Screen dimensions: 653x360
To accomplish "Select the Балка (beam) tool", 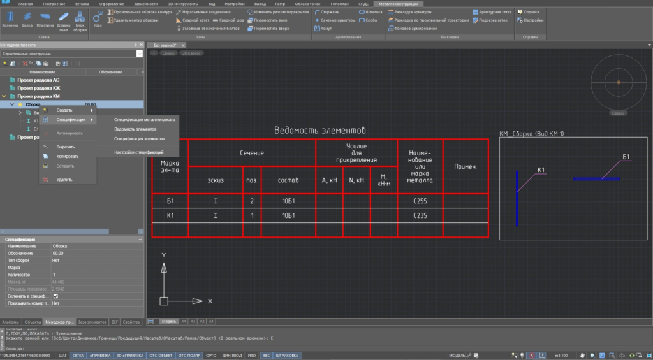I will [x=27, y=18].
